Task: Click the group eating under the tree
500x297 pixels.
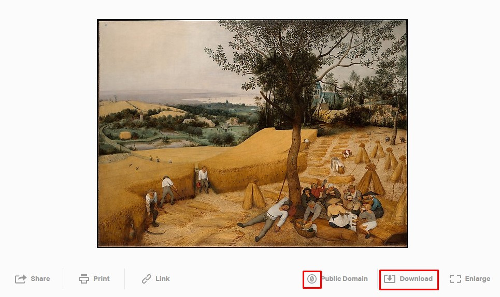Action: pyautogui.click(x=341, y=207)
